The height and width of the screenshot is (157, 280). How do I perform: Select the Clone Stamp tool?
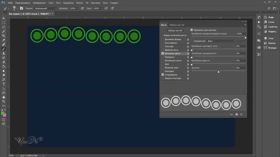click(3, 53)
